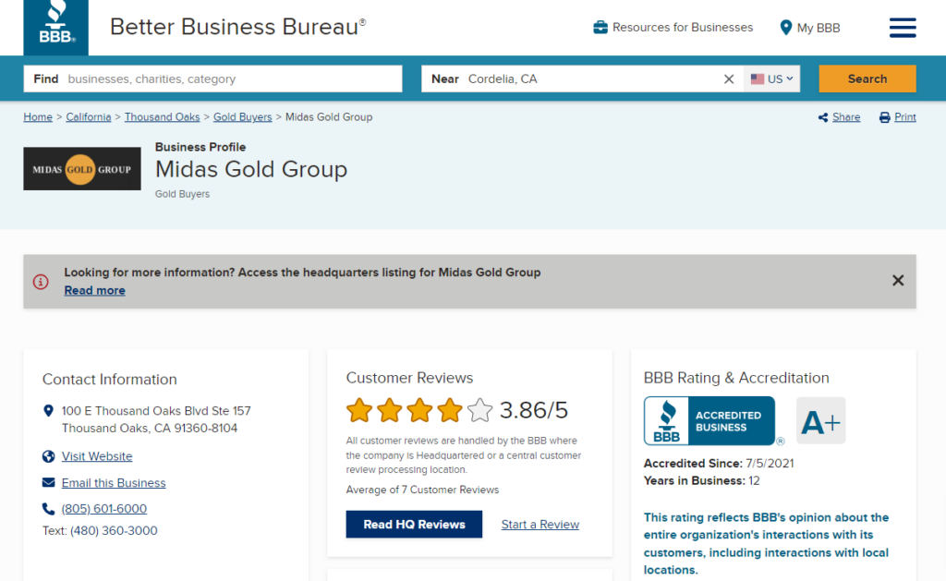This screenshot has width=946, height=581.
Task: Click the My BBB location pin icon
Action: tap(786, 28)
